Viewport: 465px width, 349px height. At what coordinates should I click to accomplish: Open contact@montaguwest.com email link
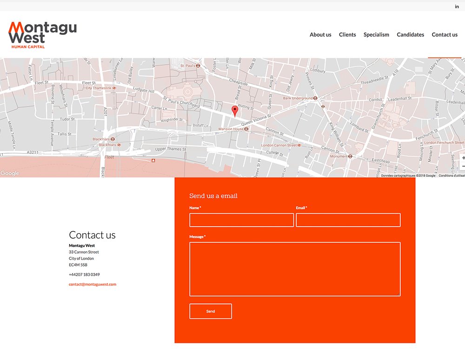93,284
